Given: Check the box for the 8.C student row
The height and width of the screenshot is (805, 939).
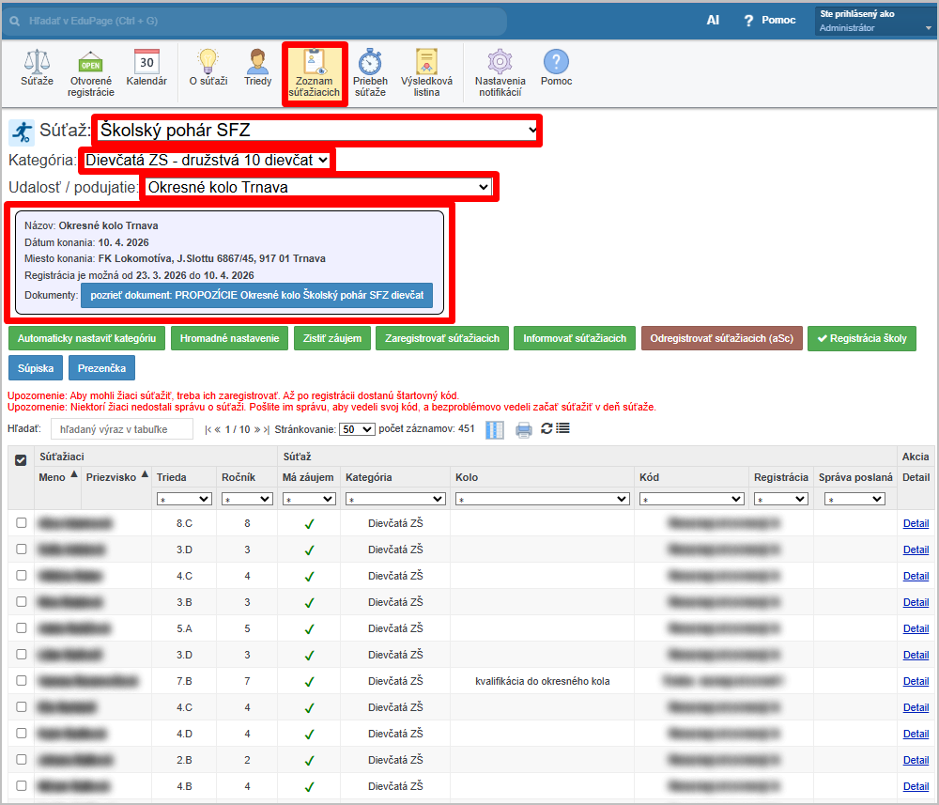Looking at the screenshot, I should [21, 523].
